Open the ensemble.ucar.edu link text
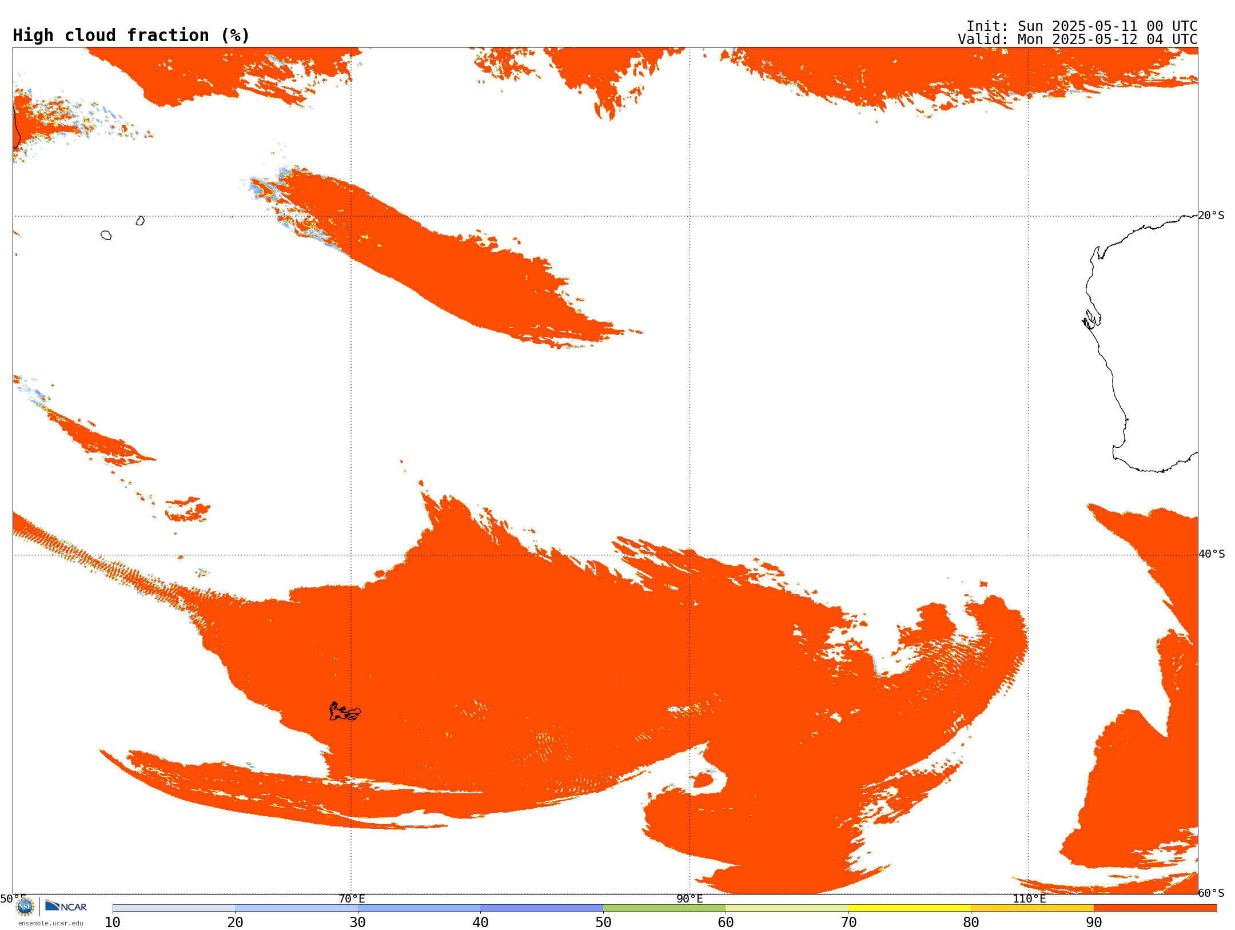 [51, 923]
